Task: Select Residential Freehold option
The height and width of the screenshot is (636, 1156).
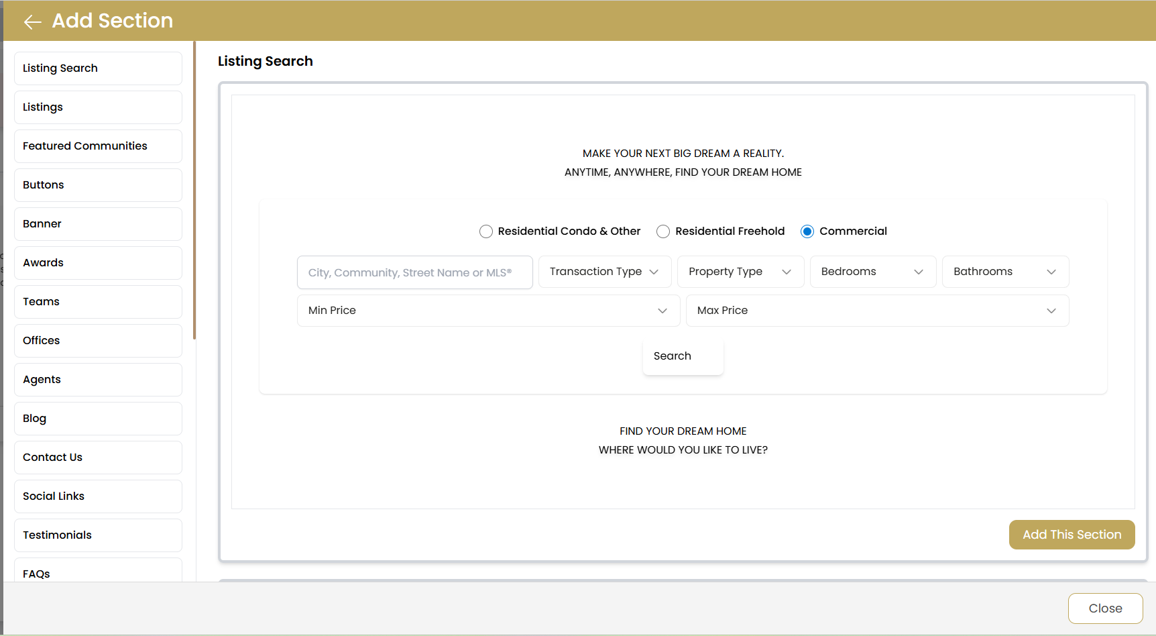Action: [x=662, y=231]
